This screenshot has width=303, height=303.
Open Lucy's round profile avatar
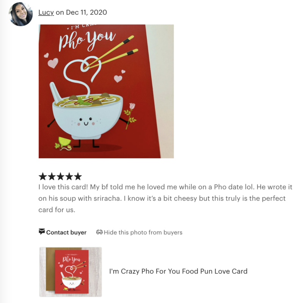(21, 14)
